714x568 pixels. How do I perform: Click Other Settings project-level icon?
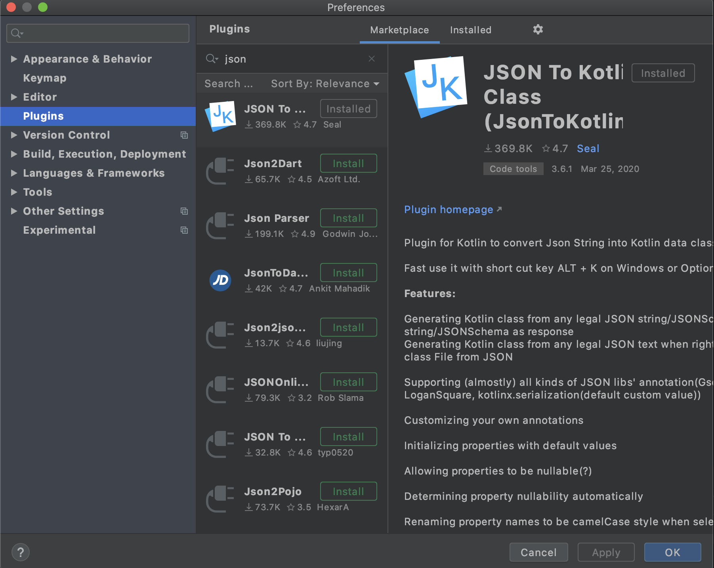[x=184, y=211]
